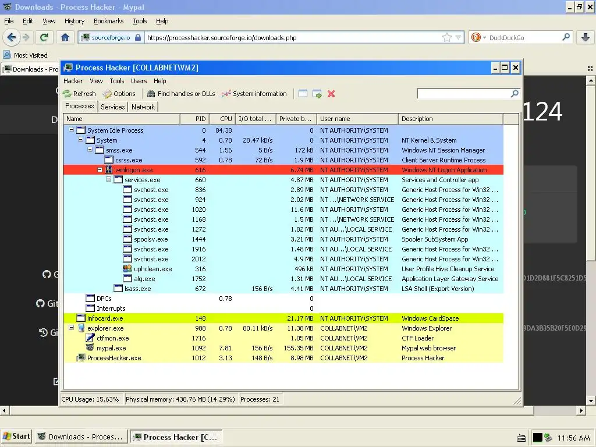The height and width of the screenshot is (447, 596).
Task: Sort by the Description column header
Action: click(451, 119)
